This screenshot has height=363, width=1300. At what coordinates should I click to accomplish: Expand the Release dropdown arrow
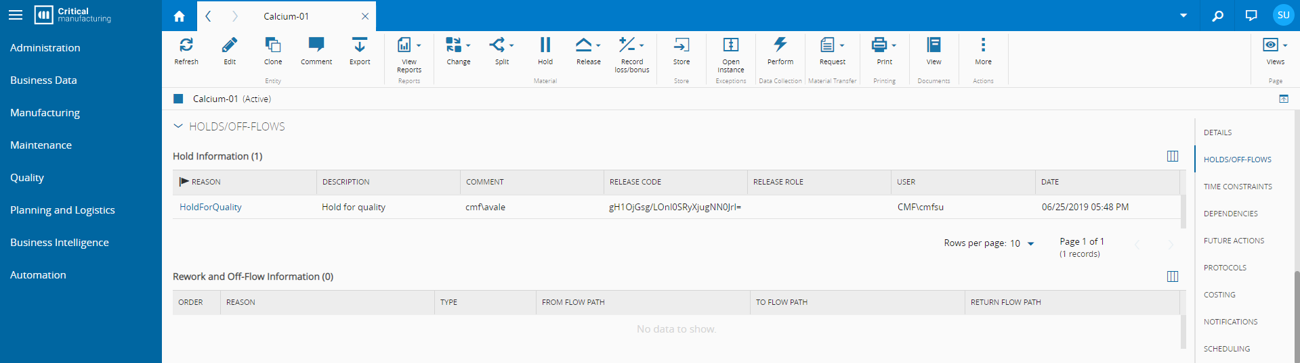pyautogui.click(x=598, y=46)
